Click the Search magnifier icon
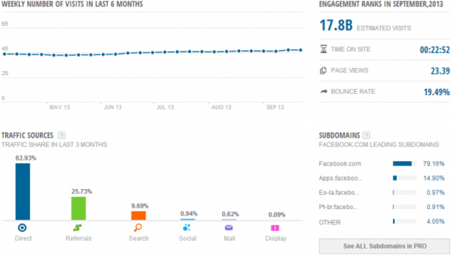This screenshot has height=255, width=452. point(138,228)
